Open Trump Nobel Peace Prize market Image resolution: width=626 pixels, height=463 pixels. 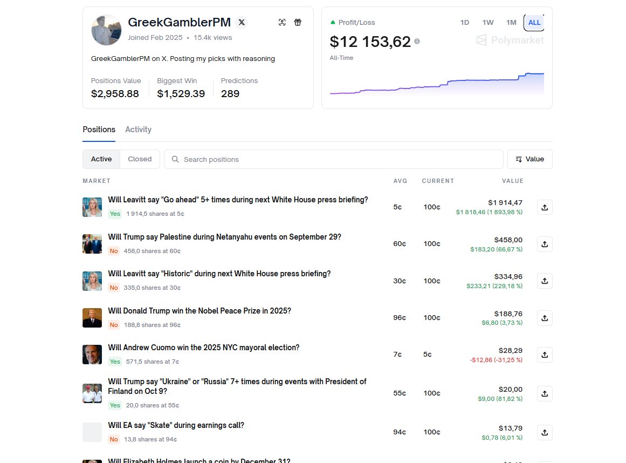point(200,310)
